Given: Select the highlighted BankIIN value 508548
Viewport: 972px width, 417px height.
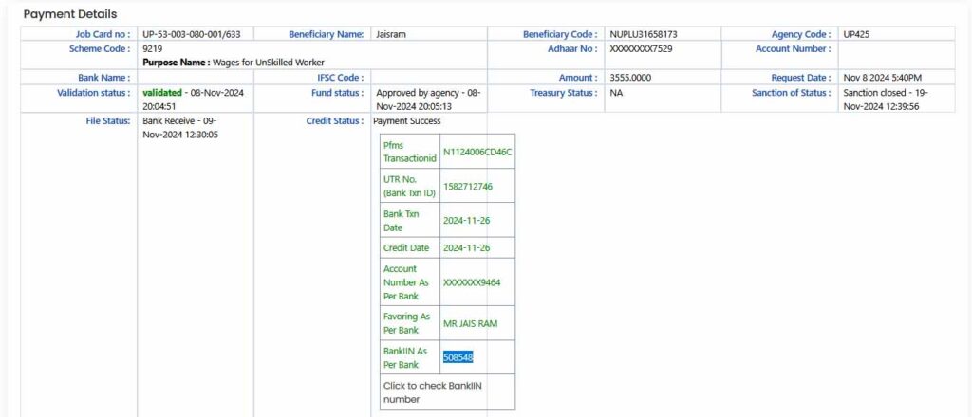Looking at the screenshot, I should pyautogui.click(x=458, y=357).
